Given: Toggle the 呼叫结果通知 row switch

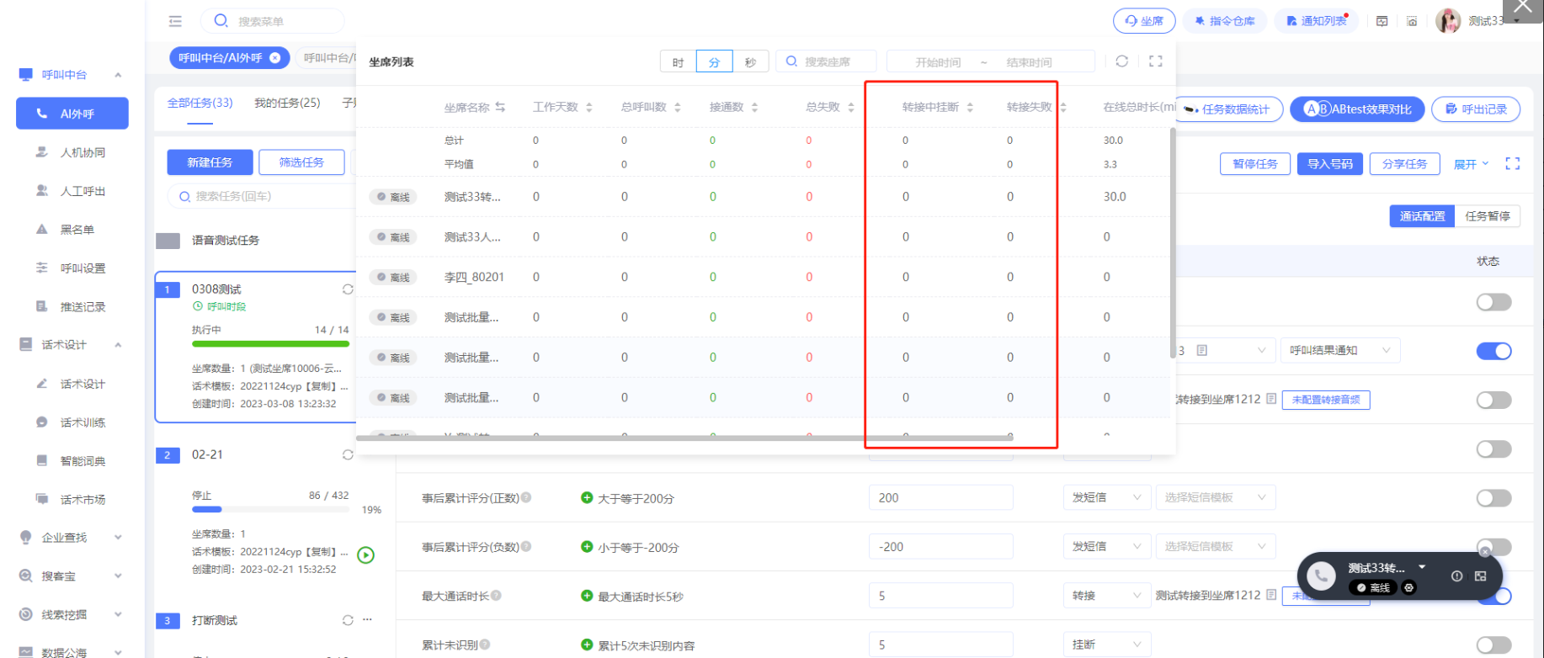Looking at the screenshot, I should click(1493, 351).
